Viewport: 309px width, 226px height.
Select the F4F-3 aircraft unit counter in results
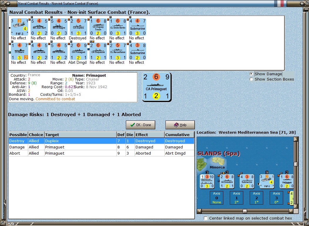click(19, 27)
